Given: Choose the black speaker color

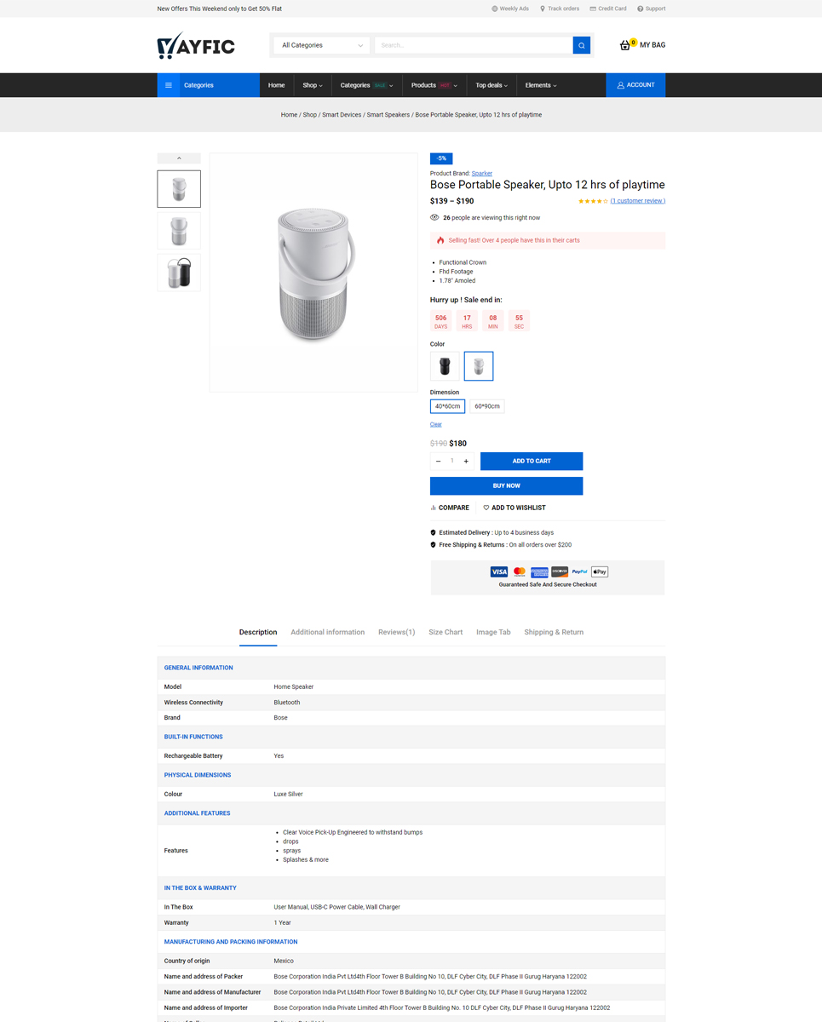Looking at the screenshot, I should coord(445,366).
